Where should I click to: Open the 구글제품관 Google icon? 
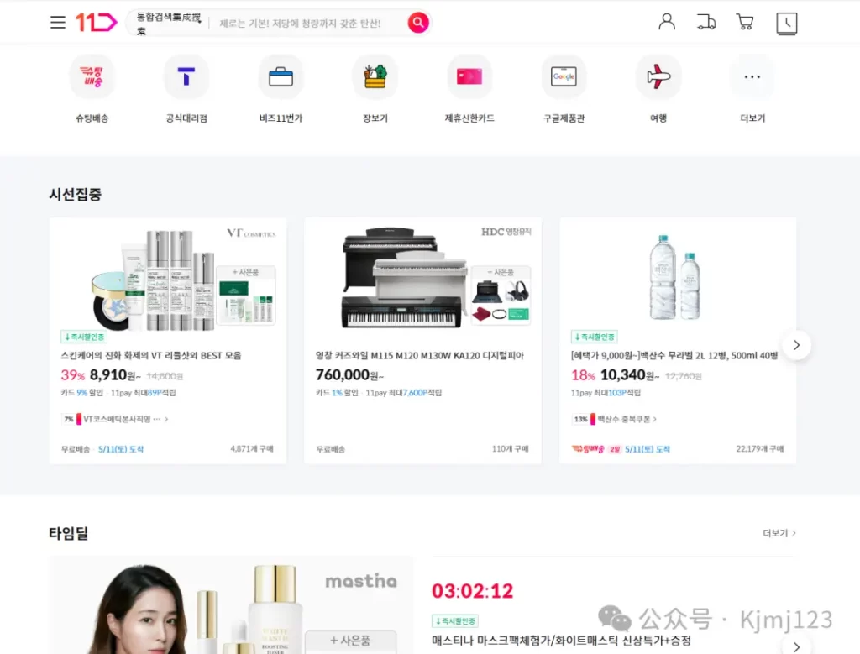pyautogui.click(x=564, y=76)
